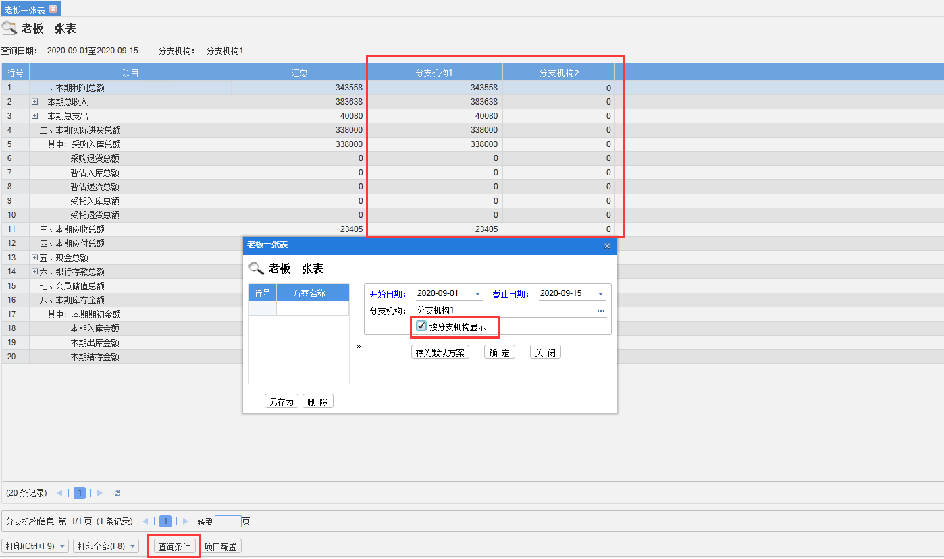
Task: Close the 老板一张表 tab with its X icon
Action: point(53,9)
